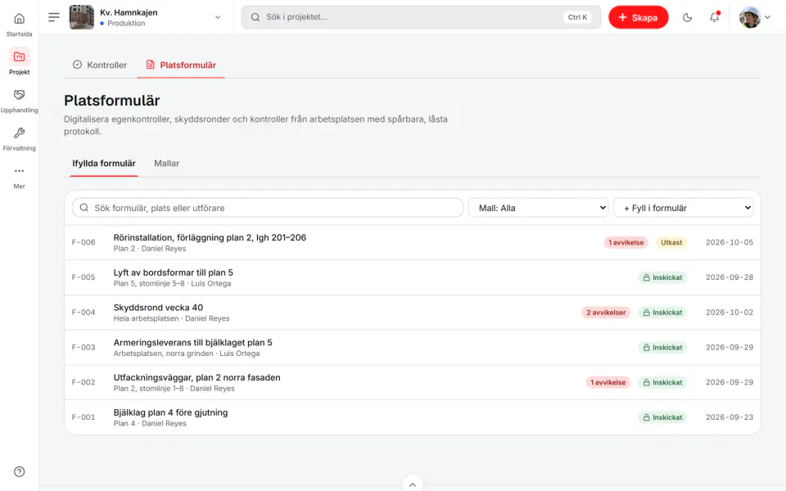Click the help question mark icon
Screen dimensions: 786x491
[x=19, y=471]
